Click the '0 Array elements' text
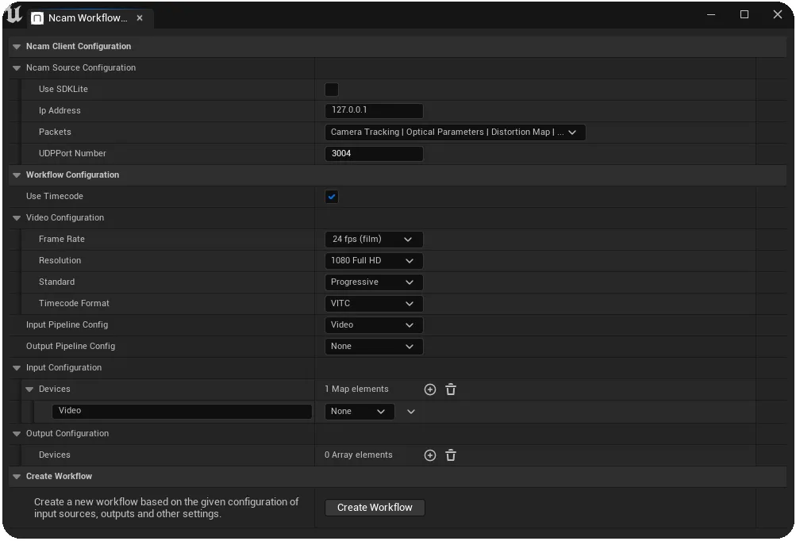 (359, 455)
